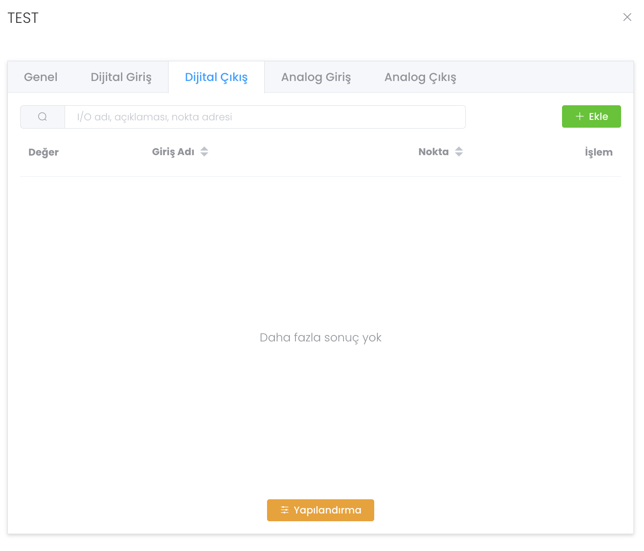Sort Giriş Adı ascending with up arrow

[204, 149]
